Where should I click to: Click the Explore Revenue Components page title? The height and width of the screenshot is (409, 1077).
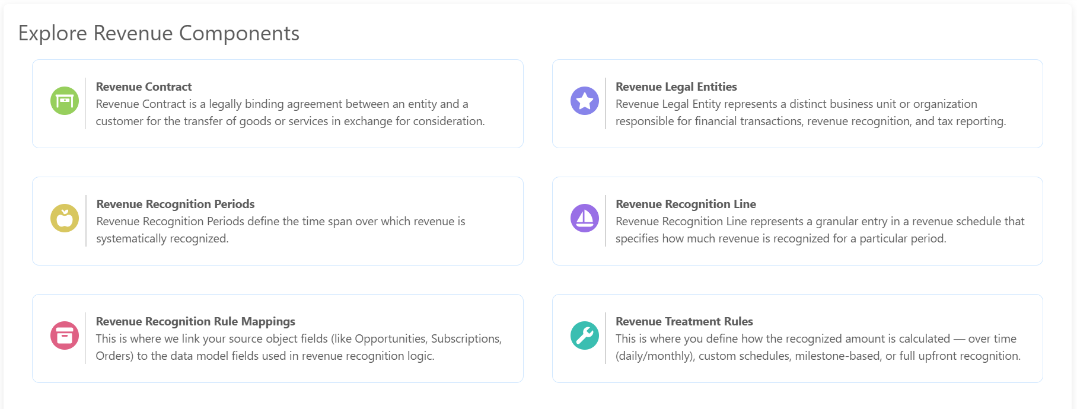(159, 33)
